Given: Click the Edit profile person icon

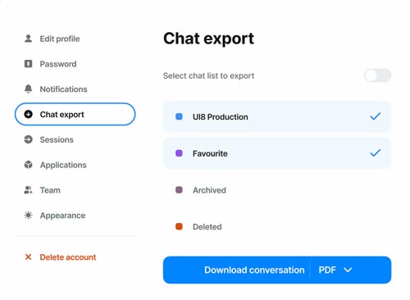Looking at the screenshot, I should tap(28, 39).
